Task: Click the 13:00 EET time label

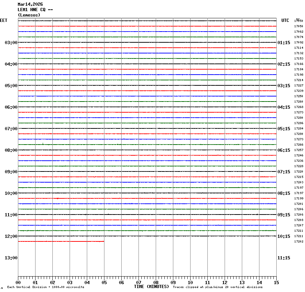Action: (11, 258)
